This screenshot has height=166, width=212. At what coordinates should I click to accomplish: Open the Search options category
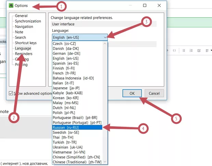[x=20, y=37]
